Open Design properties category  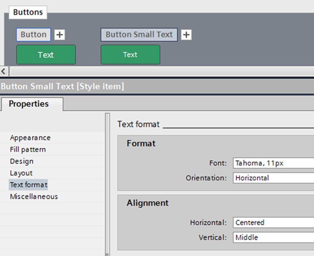(x=22, y=161)
